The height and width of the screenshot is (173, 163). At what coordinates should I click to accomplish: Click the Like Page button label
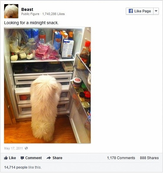click(143, 11)
